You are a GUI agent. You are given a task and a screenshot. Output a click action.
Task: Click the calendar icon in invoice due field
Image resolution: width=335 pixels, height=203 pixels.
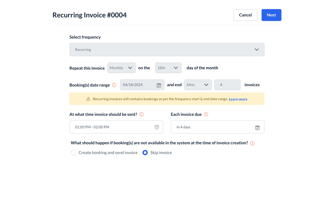[x=257, y=128]
